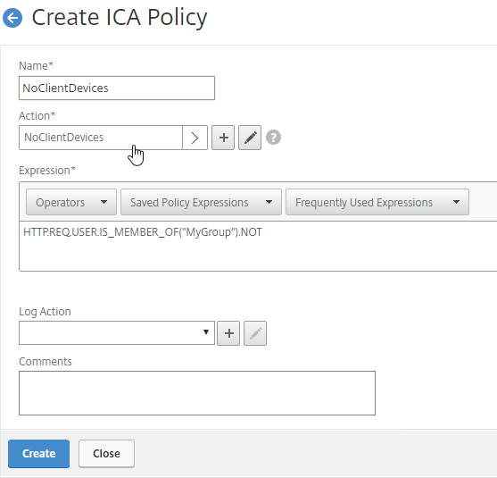Open help for the Action field
Image resolution: width=497 pixels, height=478 pixels.
point(273,138)
